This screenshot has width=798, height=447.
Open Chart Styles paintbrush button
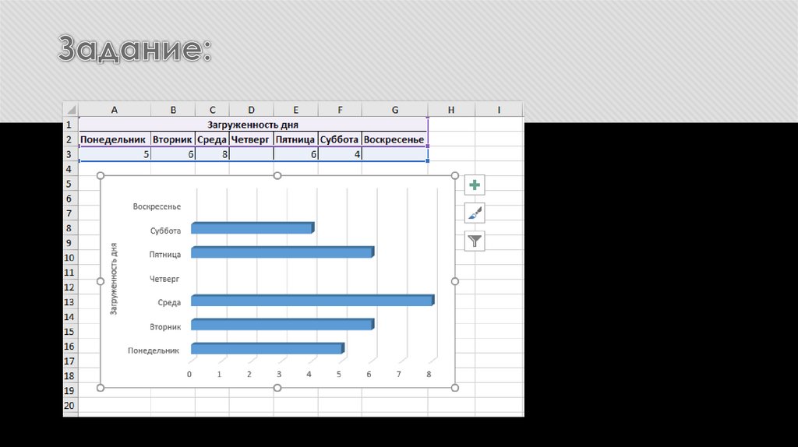[475, 213]
